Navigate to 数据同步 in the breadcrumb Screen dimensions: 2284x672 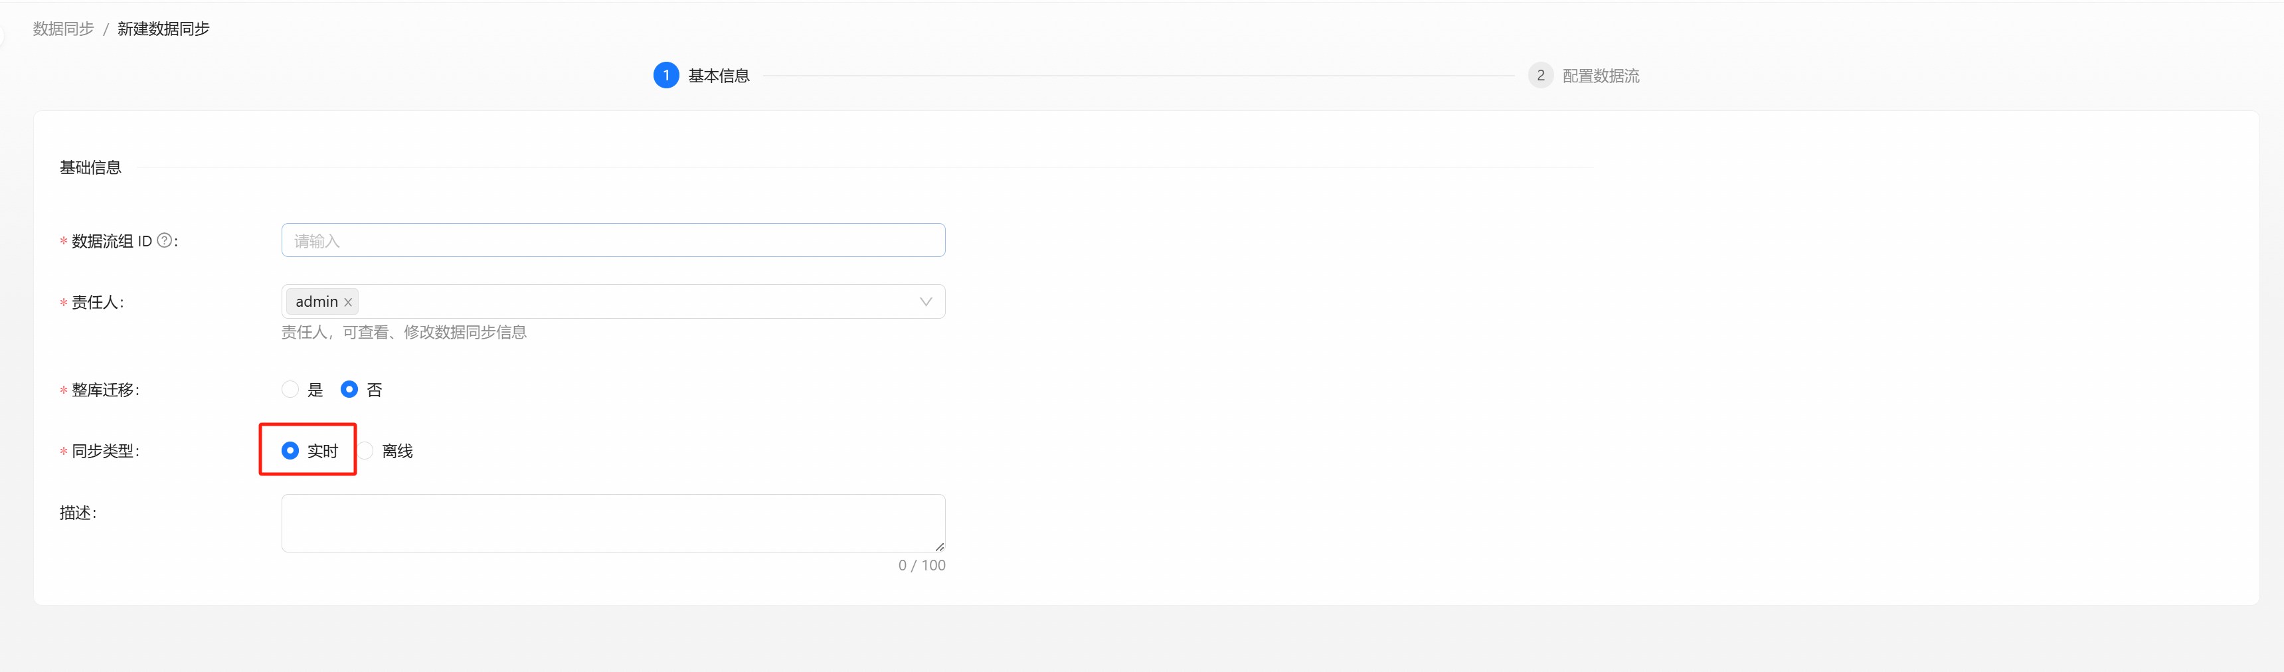[63, 29]
